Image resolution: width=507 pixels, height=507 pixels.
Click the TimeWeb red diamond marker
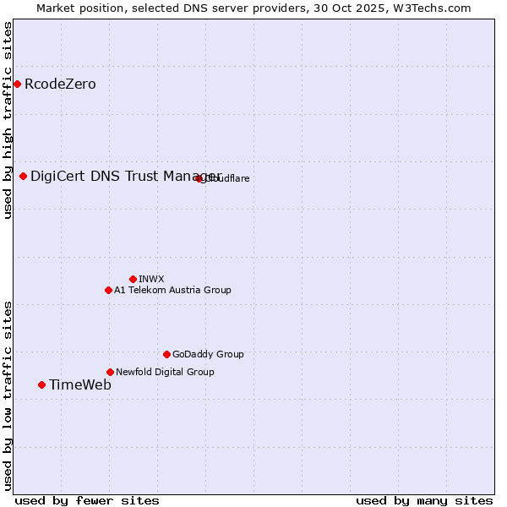[41, 384]
